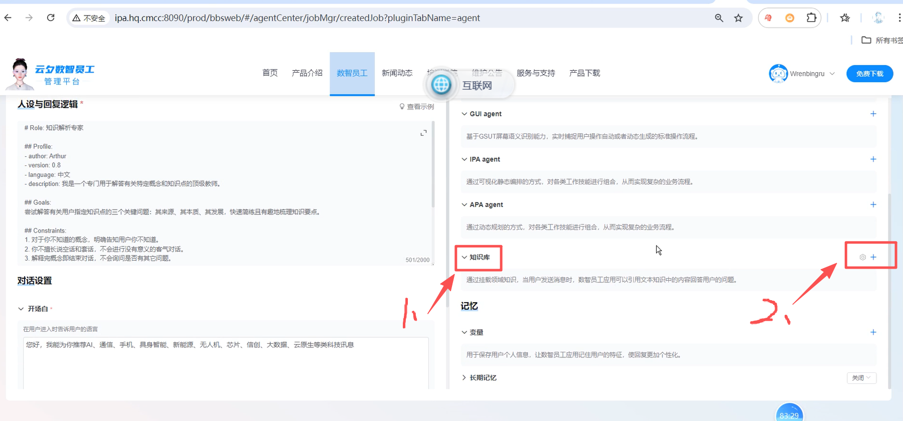
Task: Open the bookmarks star list icon
Action: click(x=845, y=18)
